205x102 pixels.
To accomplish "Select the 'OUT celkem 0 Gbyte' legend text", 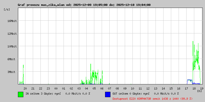I will (x=126, y=94).
